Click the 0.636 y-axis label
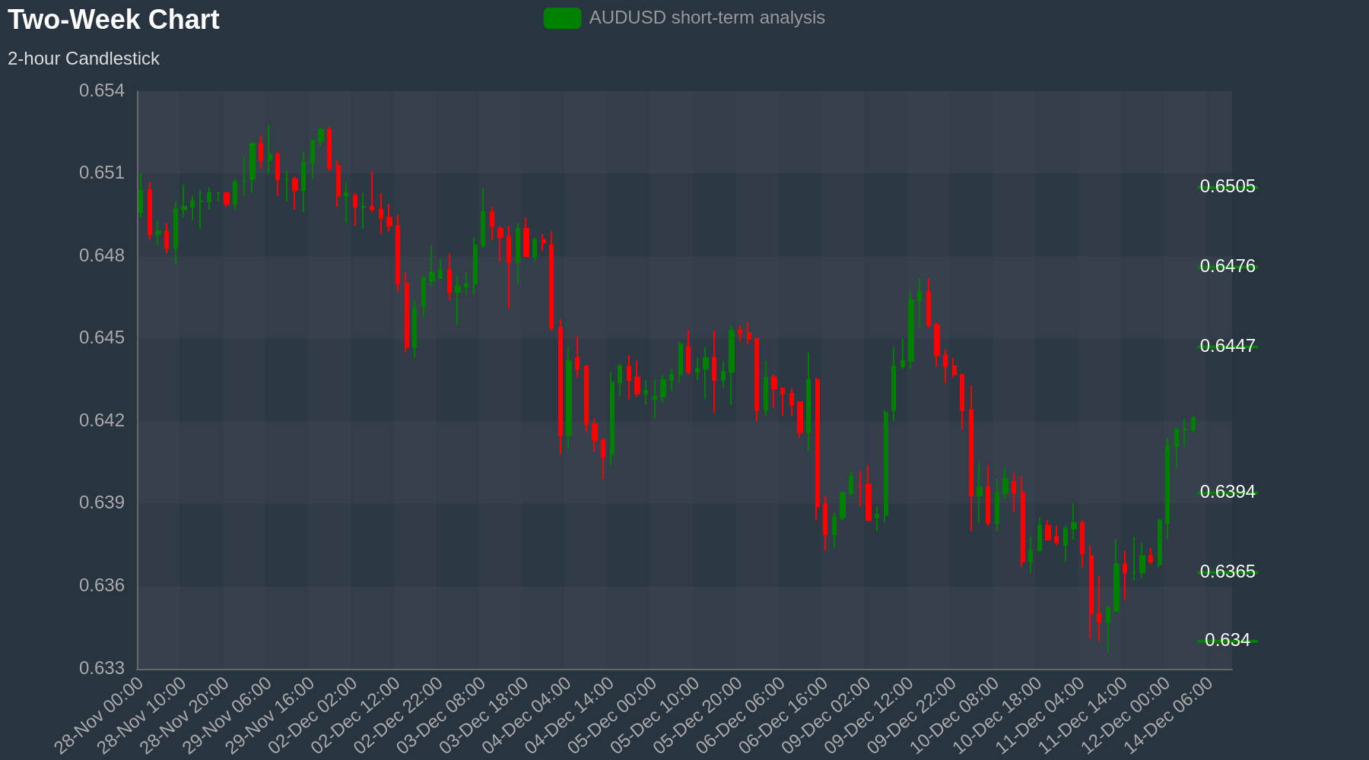Image resolution: width=1369 pixels, height=760 pixels. (x=102, y=585)
